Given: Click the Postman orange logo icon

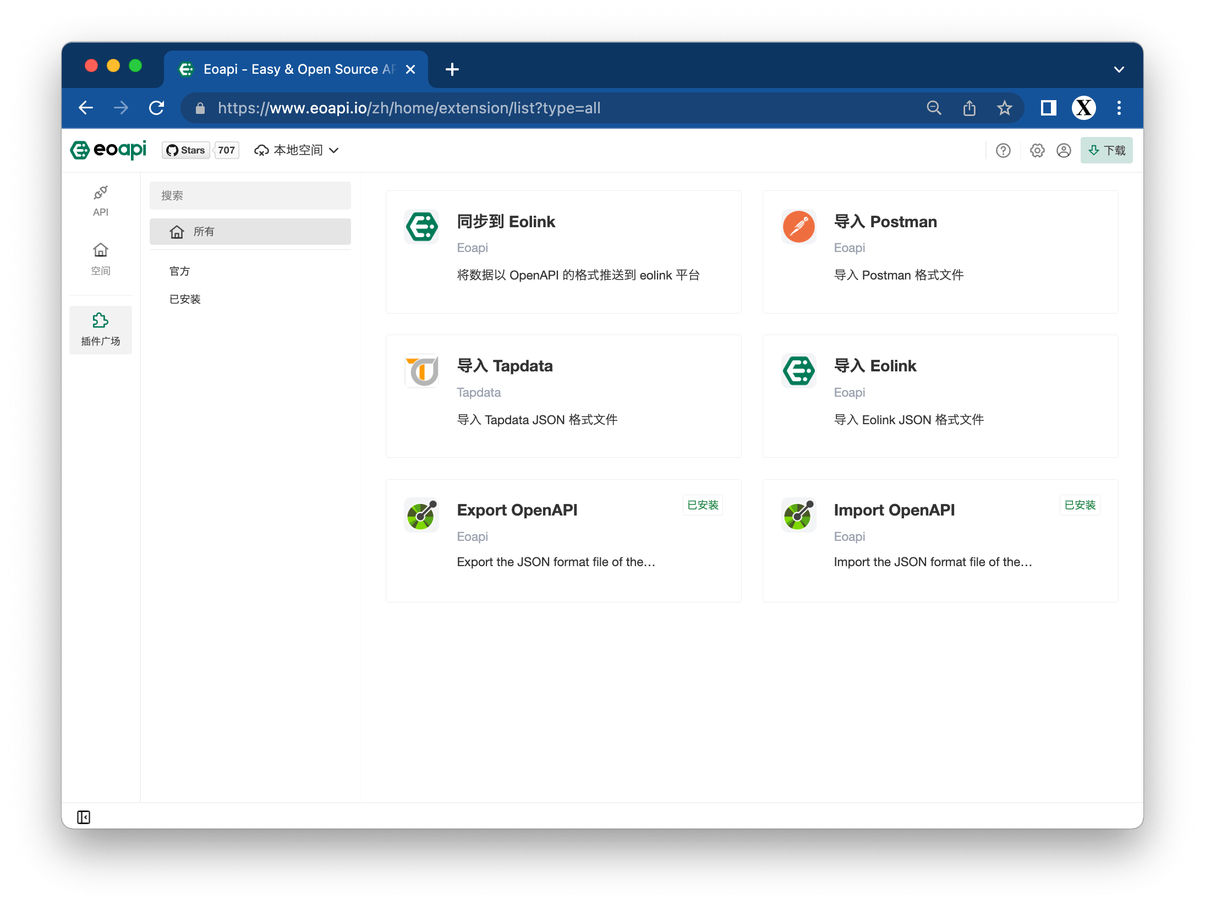Looking at the screenshot, I should pos(798,226).
